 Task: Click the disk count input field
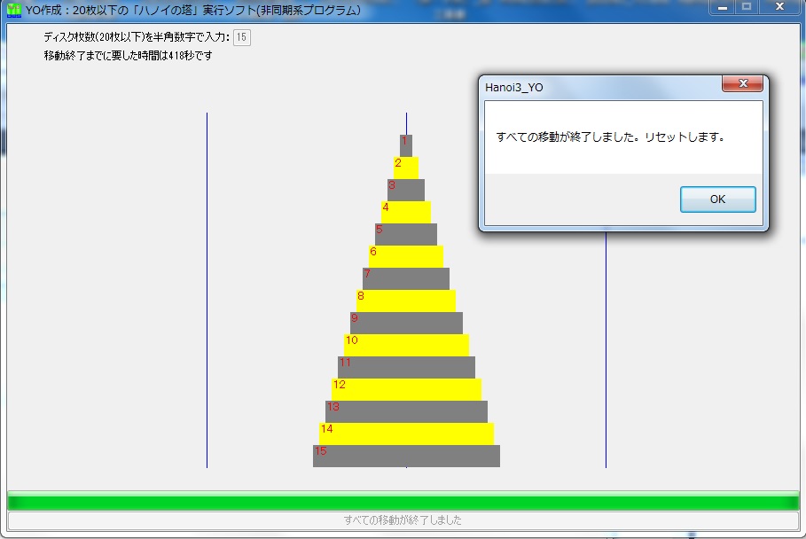(242, 37)
